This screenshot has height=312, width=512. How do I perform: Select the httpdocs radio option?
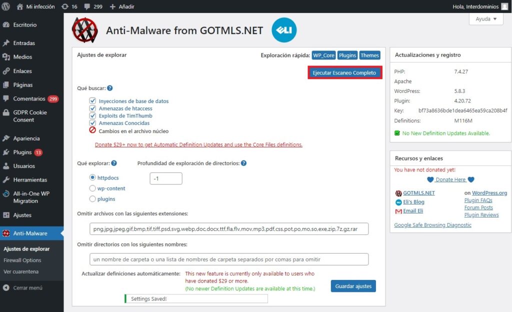click(x=92, y=177)
